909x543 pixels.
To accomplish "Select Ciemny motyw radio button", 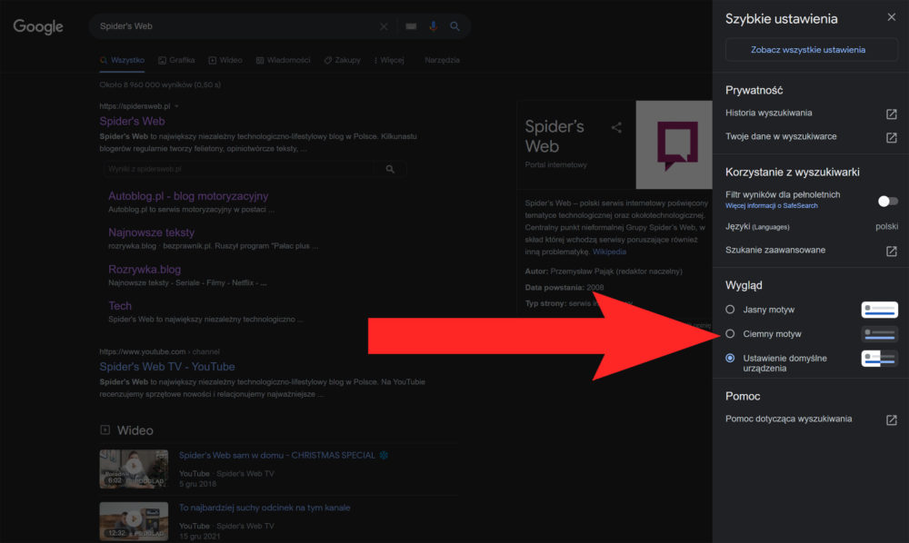I will pyautogui.click(x=730, y=334).
